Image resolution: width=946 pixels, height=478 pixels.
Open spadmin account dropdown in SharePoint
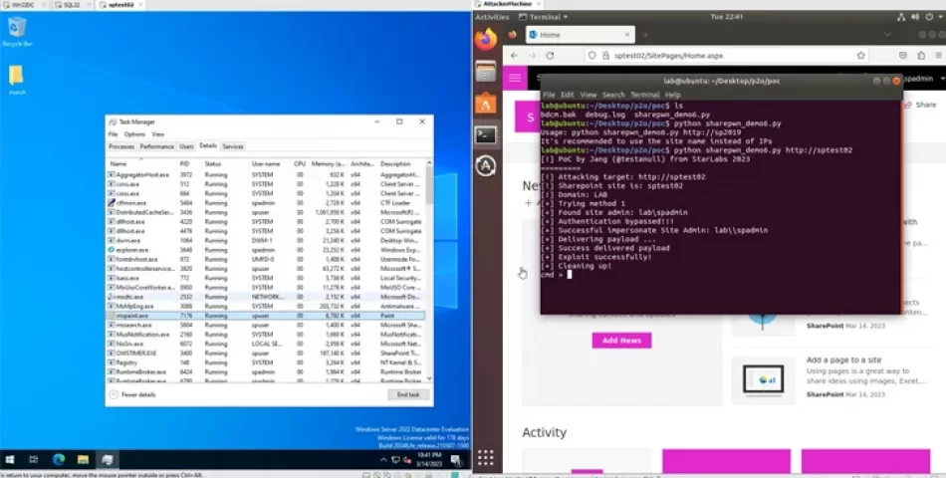click(925, 79)
